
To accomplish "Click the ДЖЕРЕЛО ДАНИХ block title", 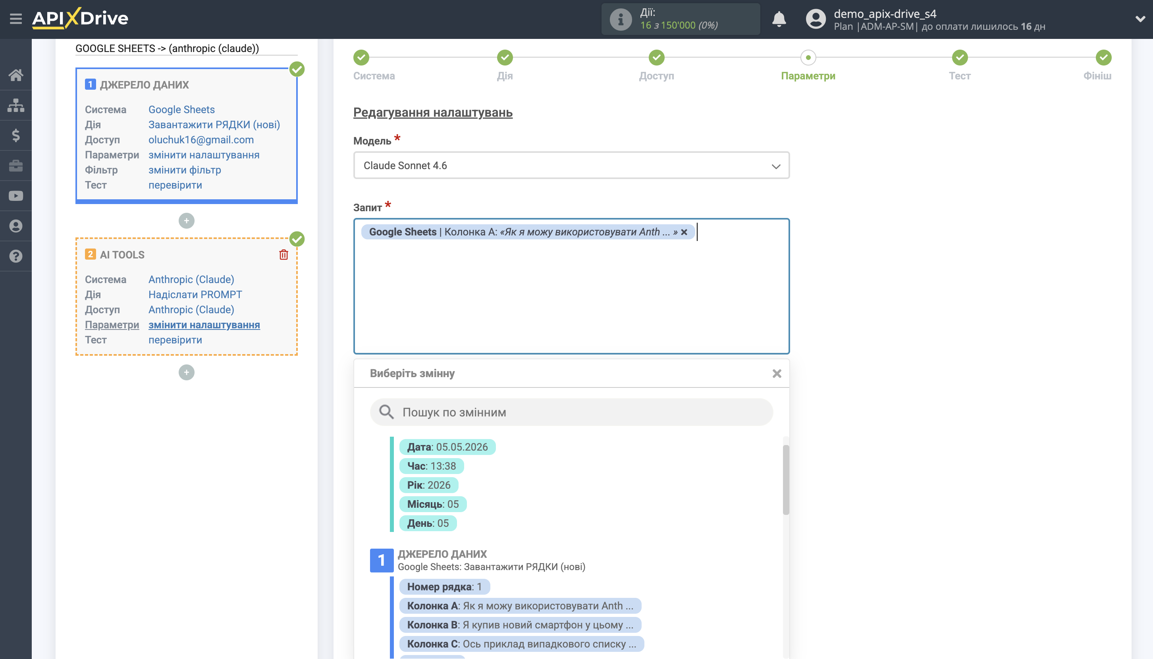I will tap(144, 85).
